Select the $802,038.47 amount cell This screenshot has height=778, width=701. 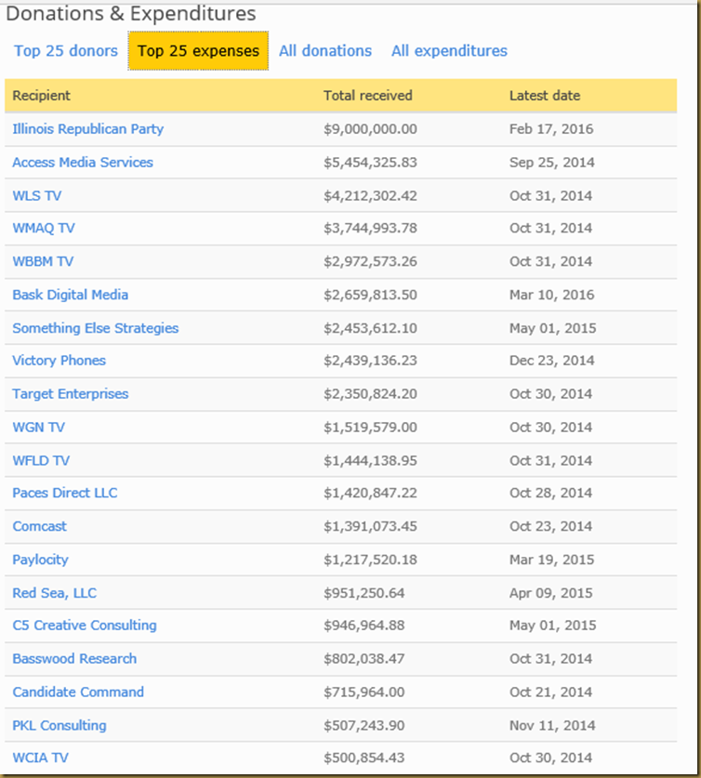[x=364, y=658]
